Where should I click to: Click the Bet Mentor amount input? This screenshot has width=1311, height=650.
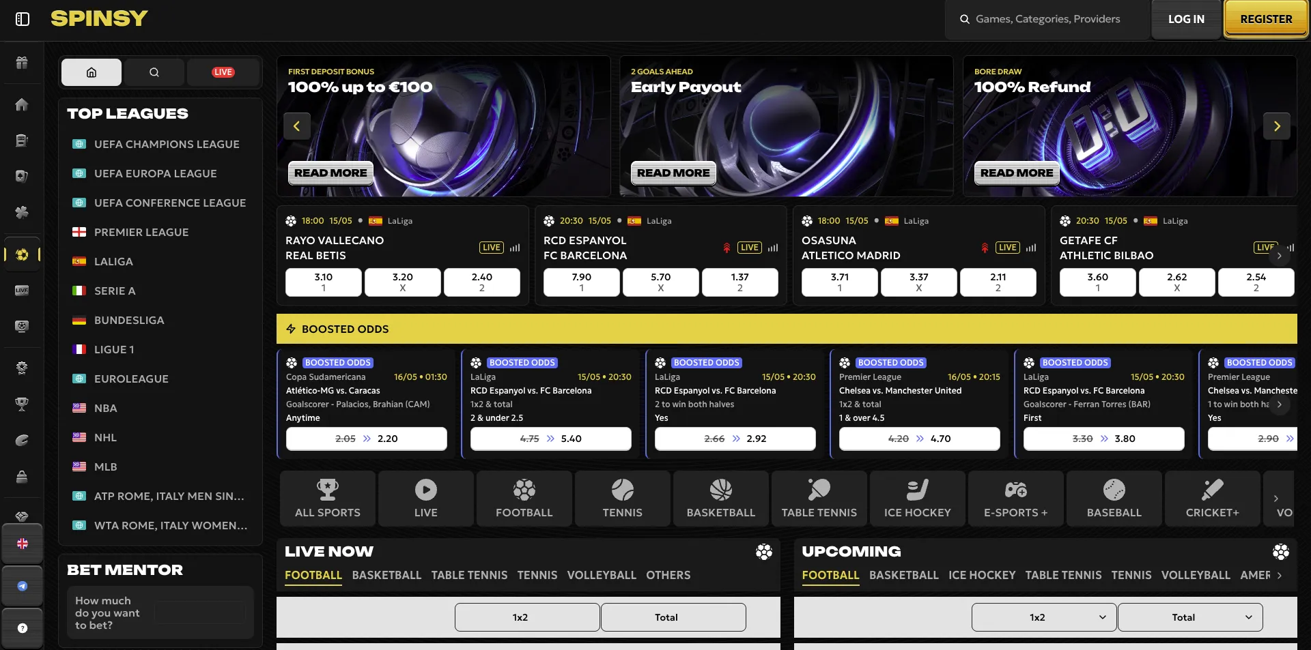tap(199, 612)
